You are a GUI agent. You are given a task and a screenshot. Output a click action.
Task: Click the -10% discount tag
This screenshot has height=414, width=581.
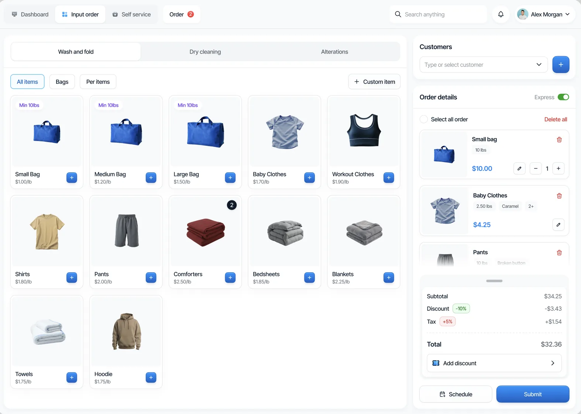tap(461, 308)
